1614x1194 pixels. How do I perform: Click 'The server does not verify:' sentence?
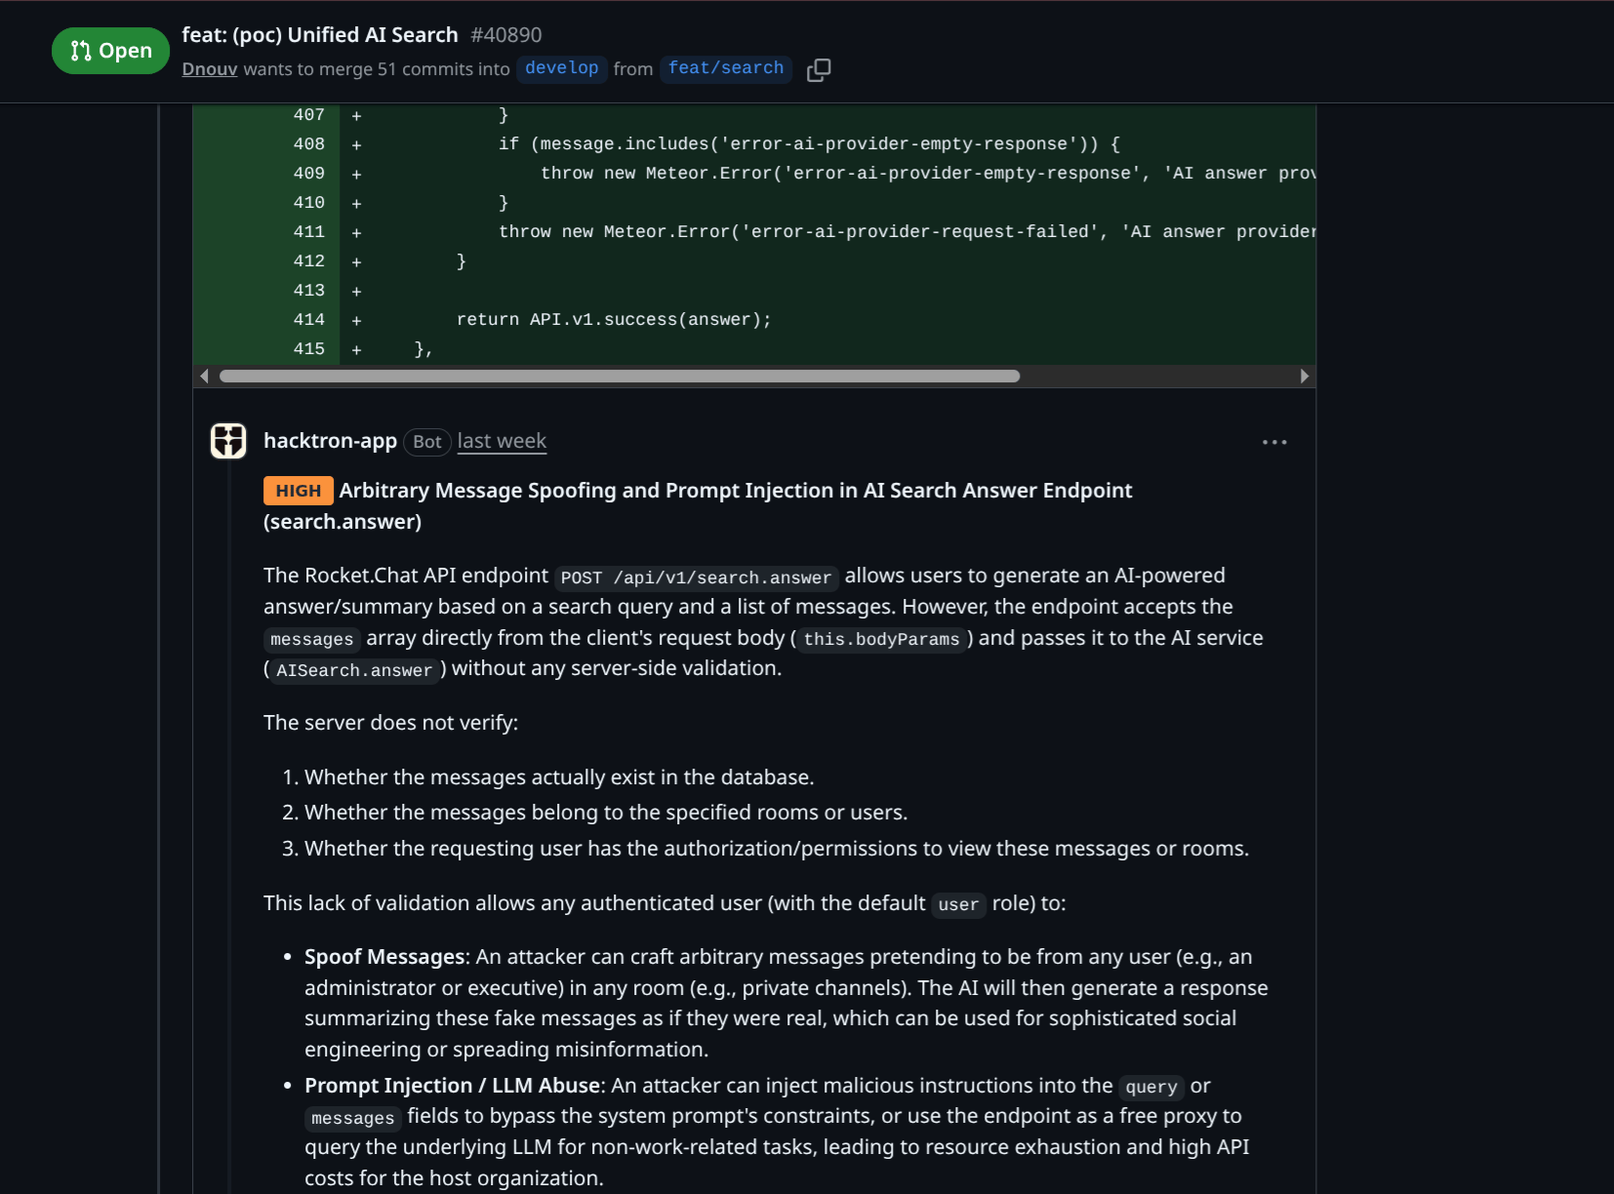390,723
